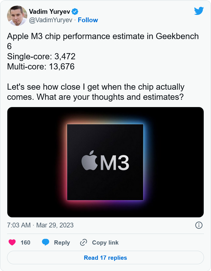Open the @VadimYuryev handle link
The width and height of the screenshot is (211, 271).
51,20
